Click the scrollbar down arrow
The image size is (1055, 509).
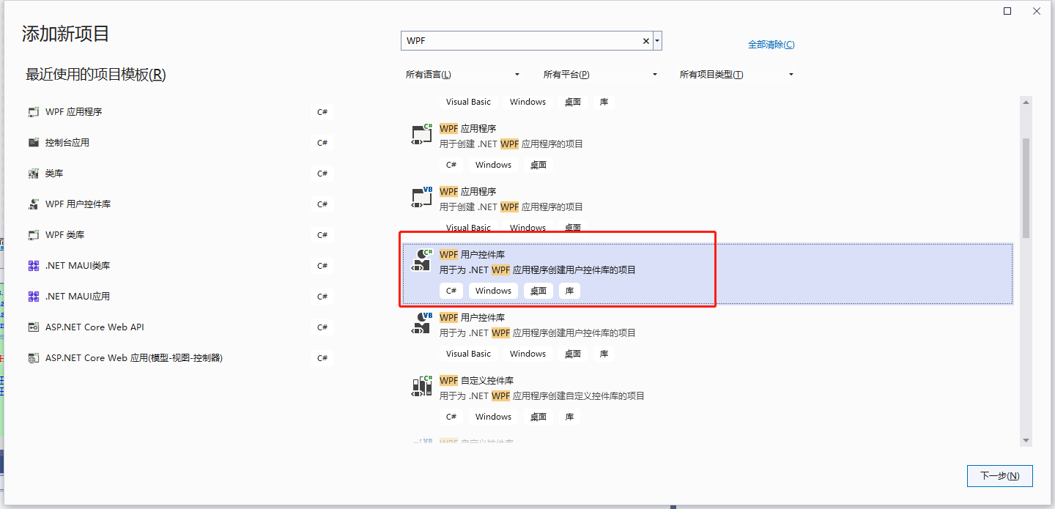(1026, 440)
